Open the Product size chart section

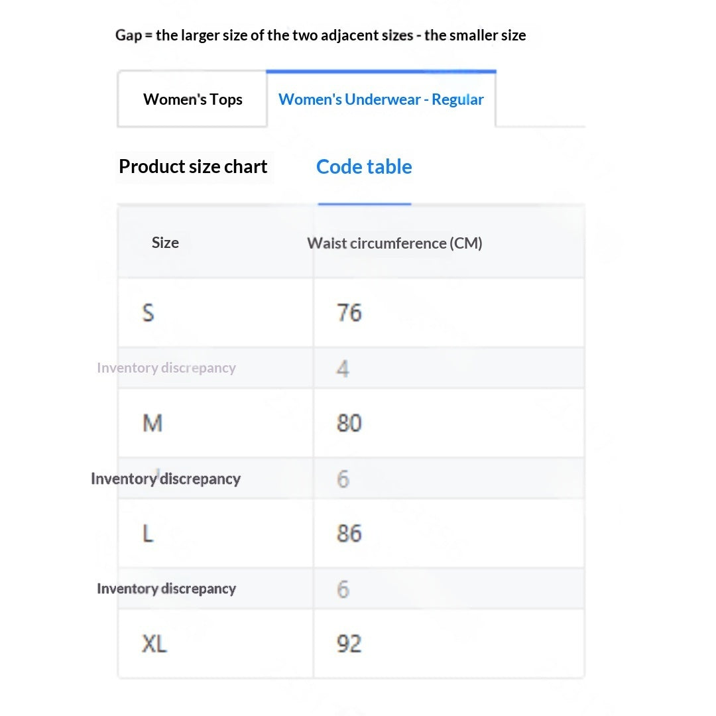(x=193, y=166)
